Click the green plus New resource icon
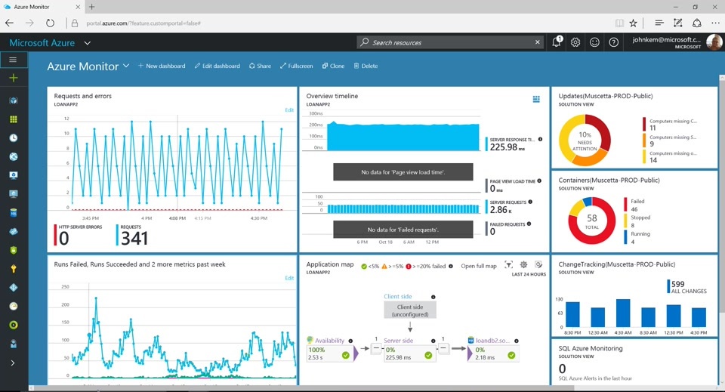725x392 pixels. (x=13, y=78)
